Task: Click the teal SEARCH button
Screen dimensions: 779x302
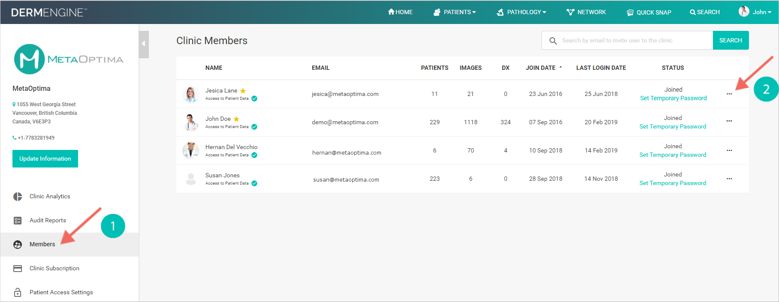Action: pos(731,40)
